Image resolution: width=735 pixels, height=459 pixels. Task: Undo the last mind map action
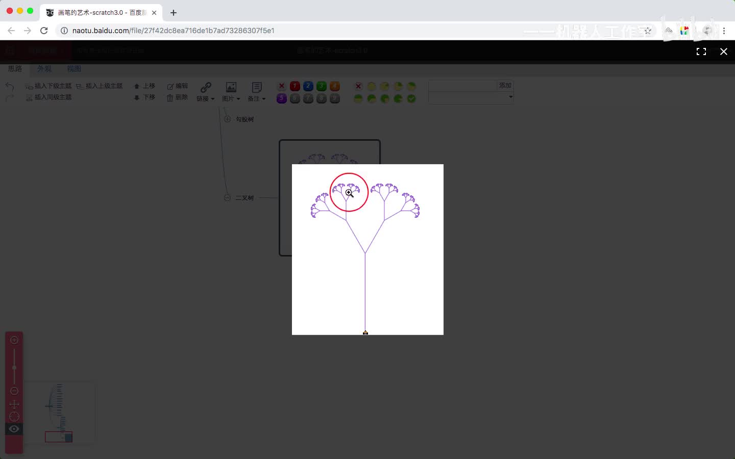9,87
